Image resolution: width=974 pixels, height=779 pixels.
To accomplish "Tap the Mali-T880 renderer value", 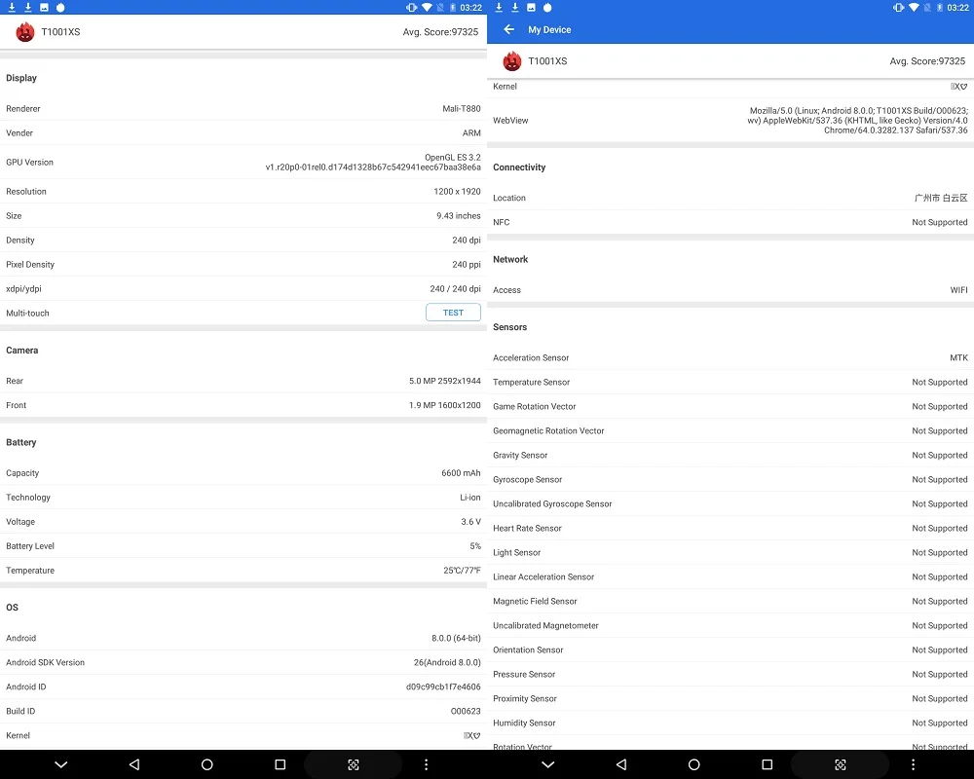I will point(462,109).
